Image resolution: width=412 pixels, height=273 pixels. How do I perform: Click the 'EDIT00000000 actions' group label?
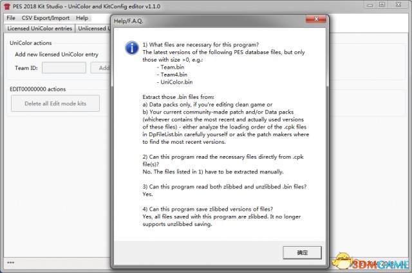[x=37, y=89]
